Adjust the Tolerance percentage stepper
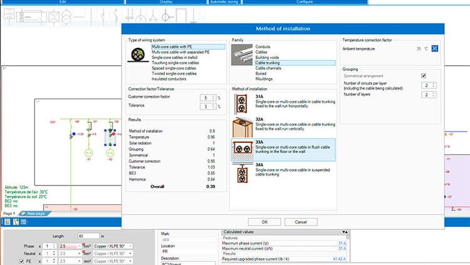This screenshot has height=265, width=470. click(214, 107)
